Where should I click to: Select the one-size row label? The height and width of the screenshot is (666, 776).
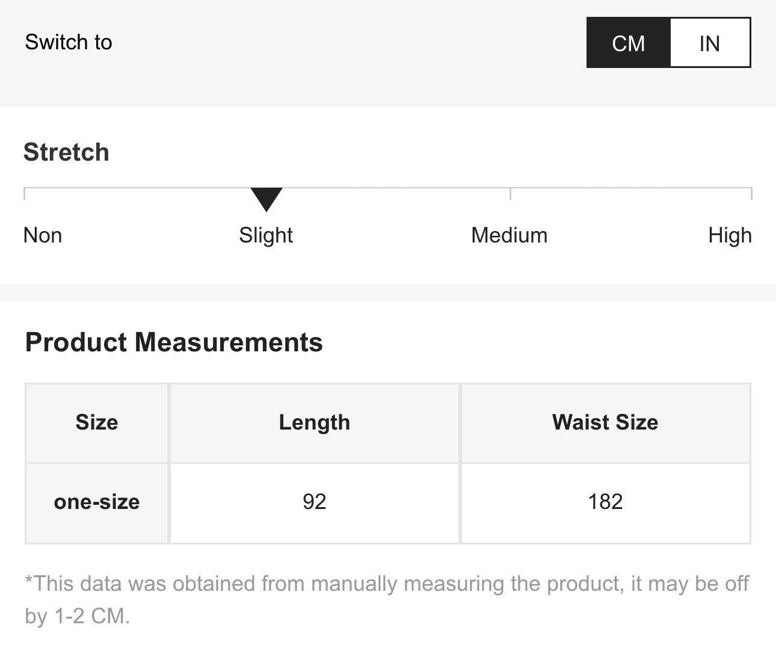coord(97,502)
